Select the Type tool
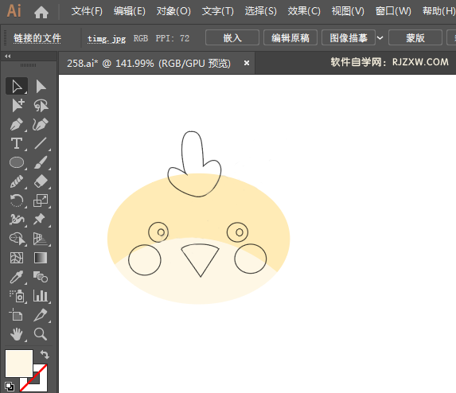Viewport: 456px width, 393px height. 17,143
